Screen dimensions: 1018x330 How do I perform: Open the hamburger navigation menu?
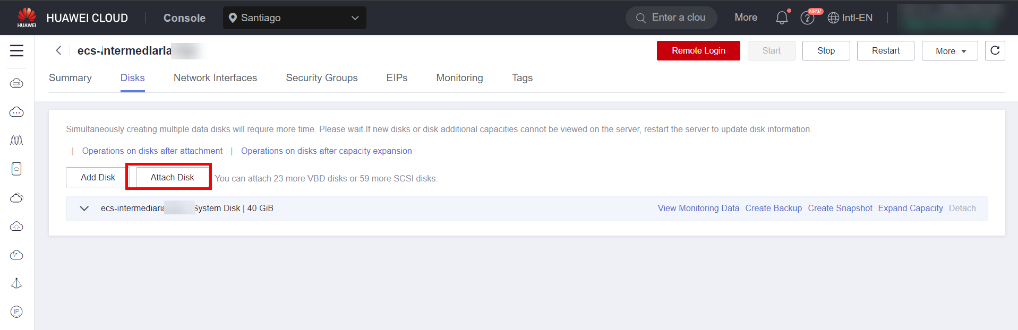tap(16, 51)
